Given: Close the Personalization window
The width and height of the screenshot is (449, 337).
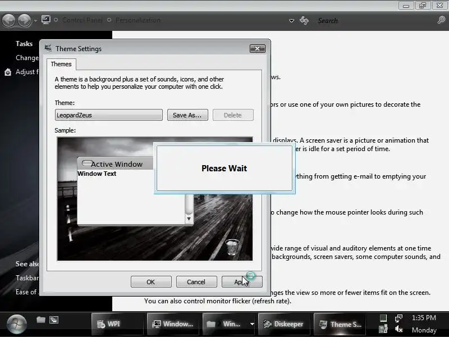Looking at the screenshot, I should [439, 6].
